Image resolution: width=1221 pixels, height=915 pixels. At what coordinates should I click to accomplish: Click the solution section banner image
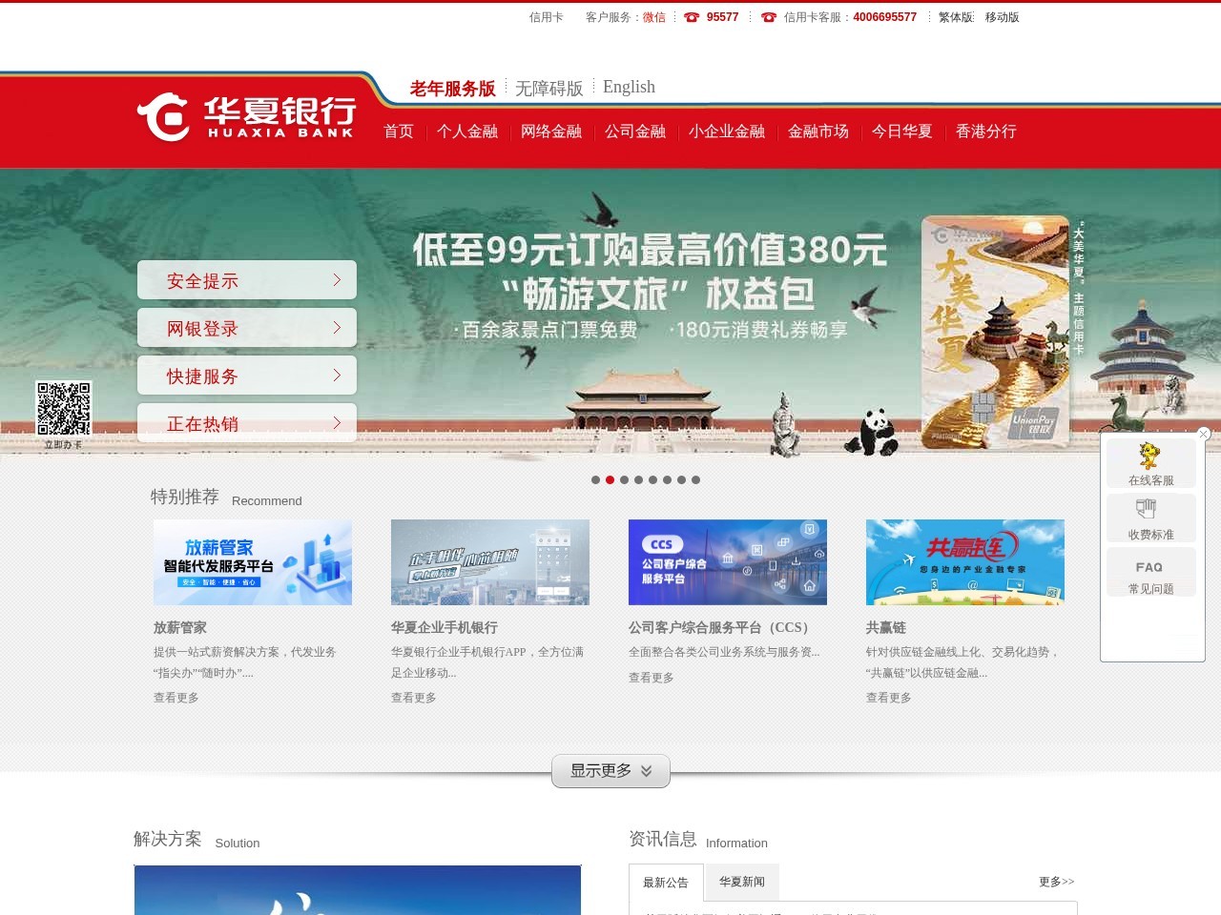pos(358,890)
